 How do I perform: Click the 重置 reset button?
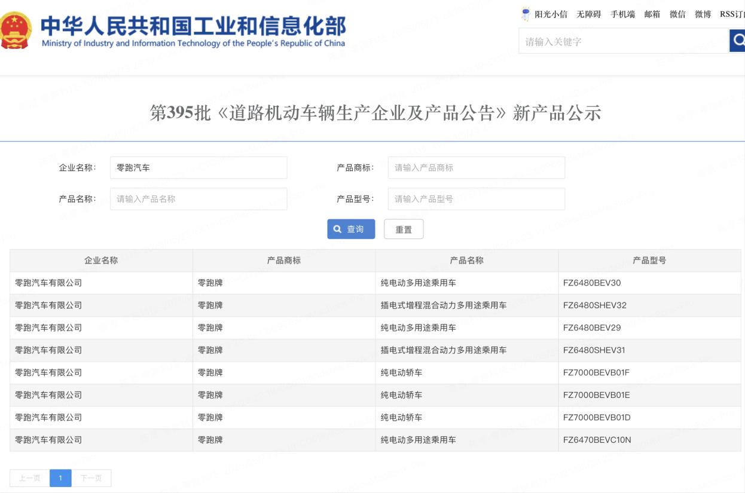404,229
